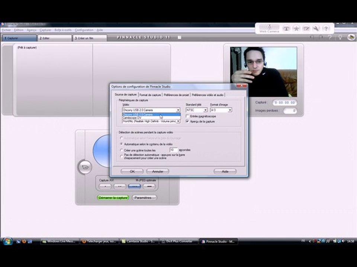Switch to DivX Plus Converter taskbar item
Screen dimensions: 357x267
click(x=178, y=241)
